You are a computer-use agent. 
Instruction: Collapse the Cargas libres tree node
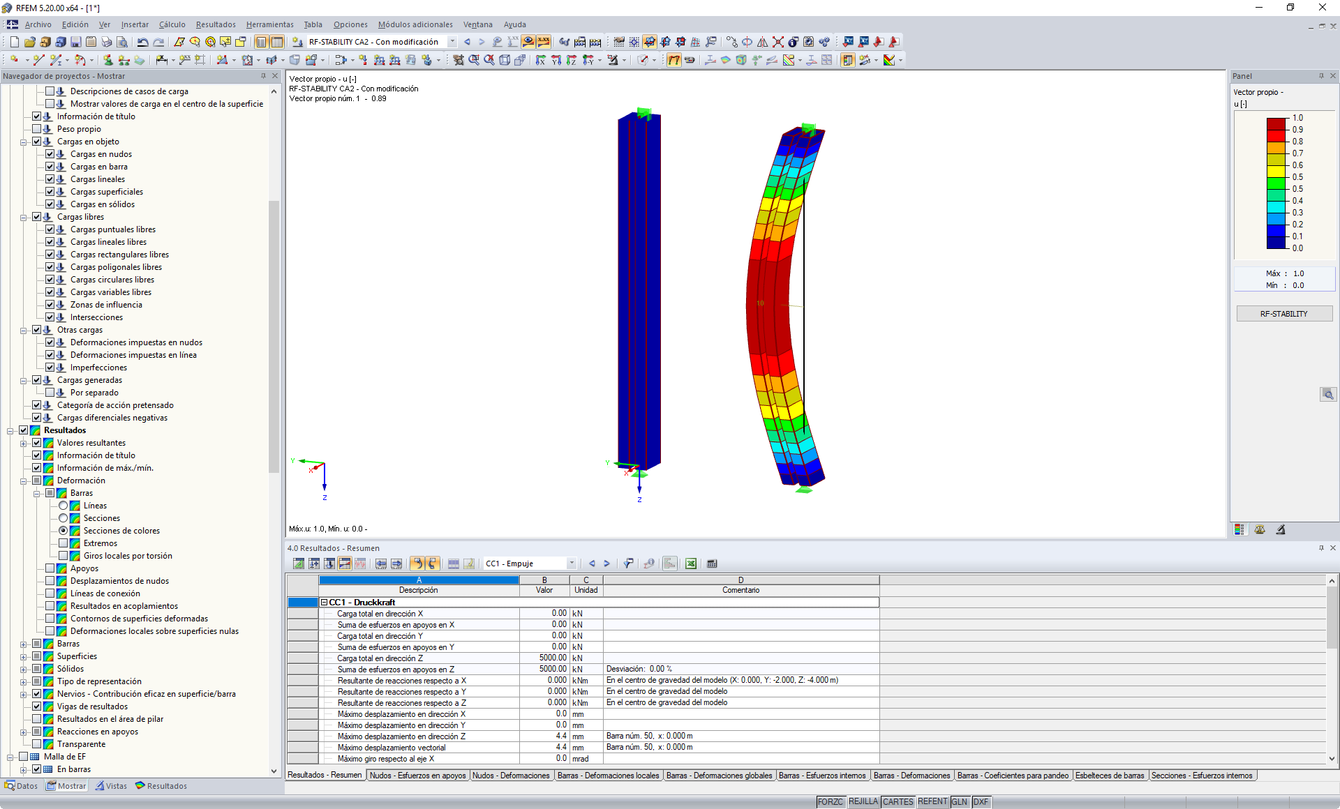tap(23, 217)
